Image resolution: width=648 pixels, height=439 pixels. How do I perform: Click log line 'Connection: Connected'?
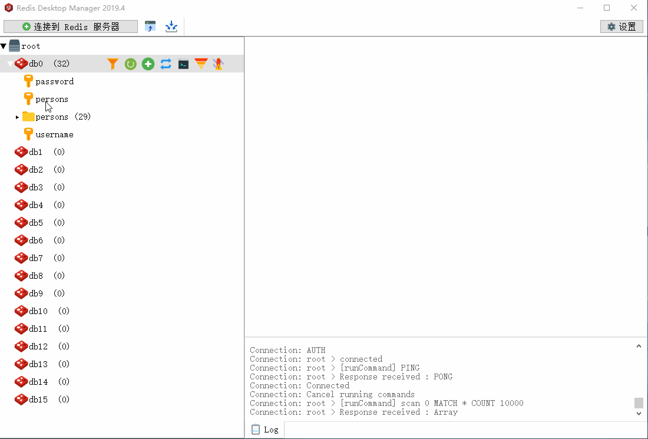pyautogui.click(x=300, y=385)
